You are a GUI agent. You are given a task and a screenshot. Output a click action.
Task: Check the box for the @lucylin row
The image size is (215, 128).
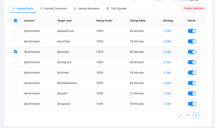pyautogui.click(x=15, y=93)
